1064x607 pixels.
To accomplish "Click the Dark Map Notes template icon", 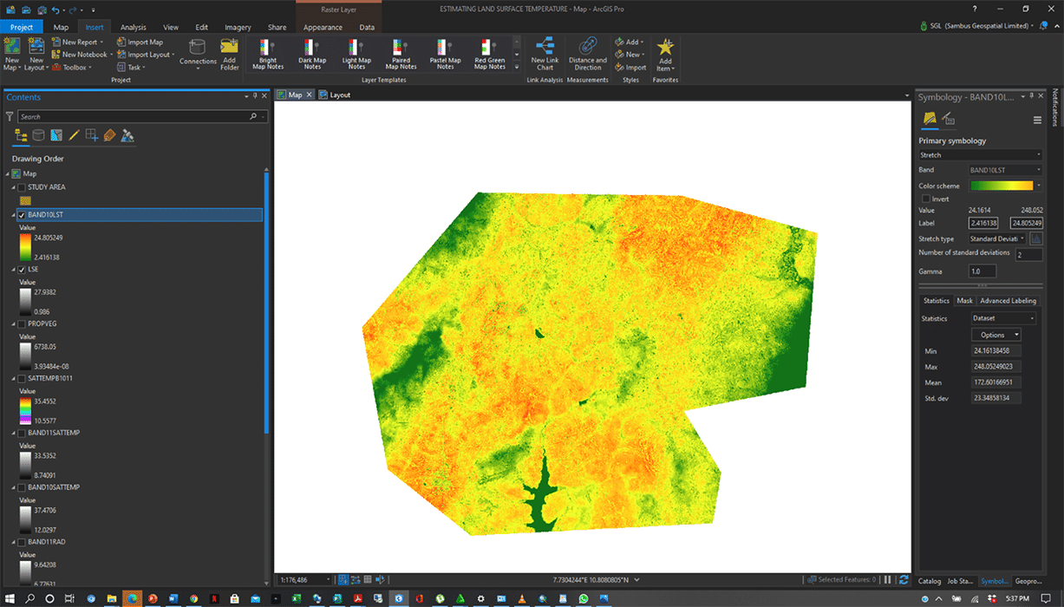I will point(312,49).
